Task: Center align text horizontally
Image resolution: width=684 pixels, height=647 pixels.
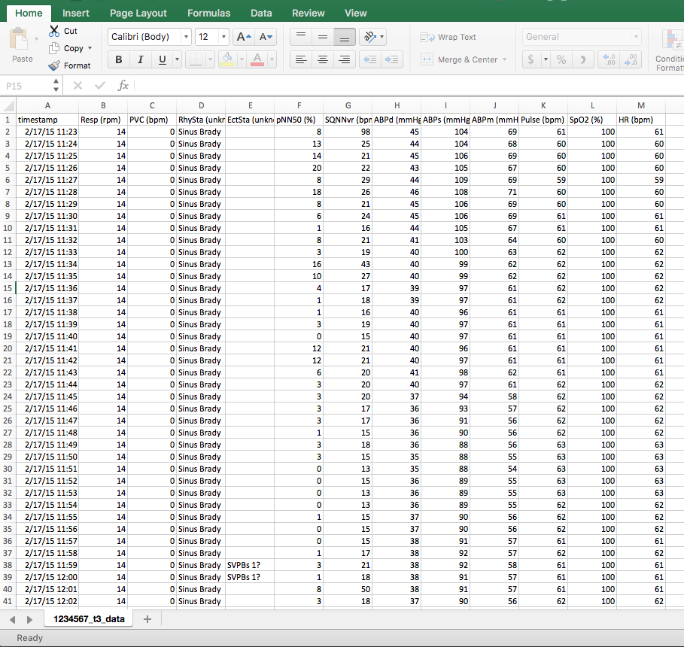Action: [x=322, y=59]
